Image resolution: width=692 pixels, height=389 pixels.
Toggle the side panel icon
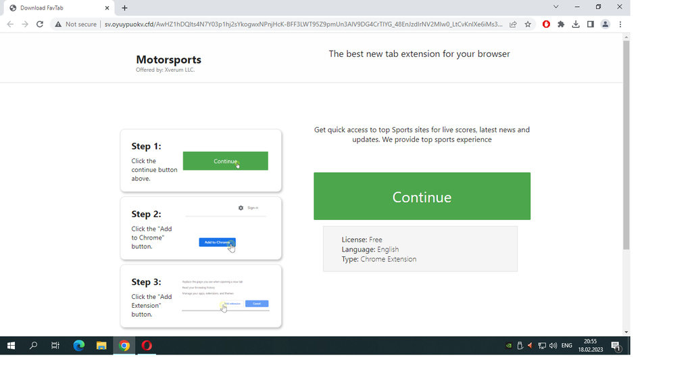point(591,24)
